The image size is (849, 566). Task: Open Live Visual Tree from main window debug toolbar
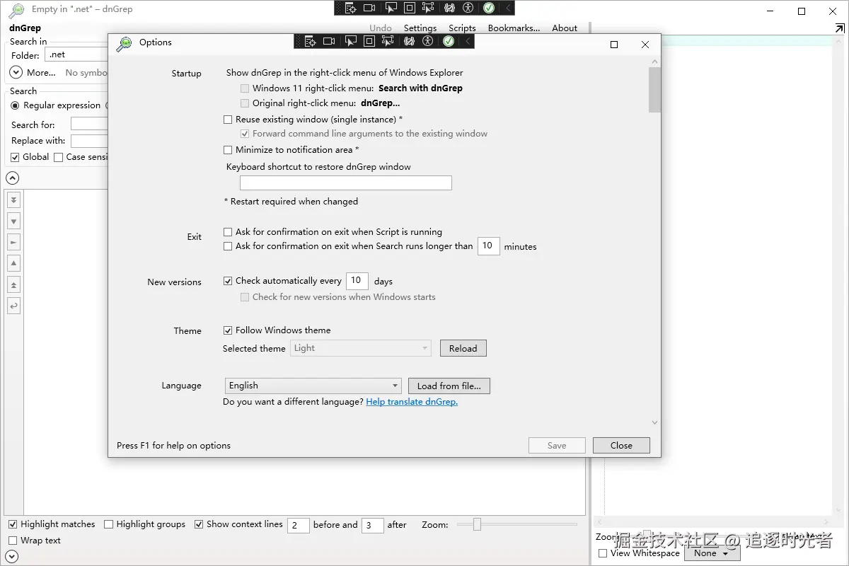(x=350, y=8)
